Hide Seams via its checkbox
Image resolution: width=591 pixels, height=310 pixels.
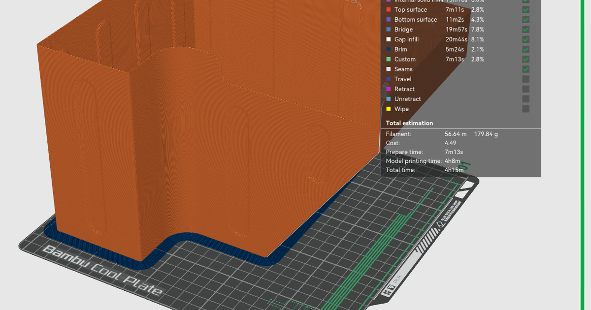tap(525, 69)
